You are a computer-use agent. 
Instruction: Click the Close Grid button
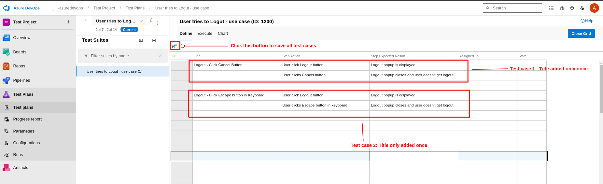click(x=581, y=34)
